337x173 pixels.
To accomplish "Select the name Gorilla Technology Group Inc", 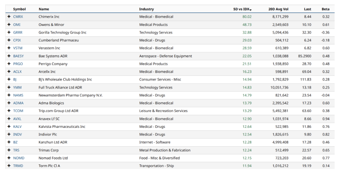I will click(63, 33).
